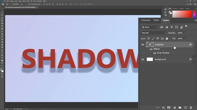Screen dimensions: 197x110
Task: Select the Layers tab
Action: [x=166, y=20]
